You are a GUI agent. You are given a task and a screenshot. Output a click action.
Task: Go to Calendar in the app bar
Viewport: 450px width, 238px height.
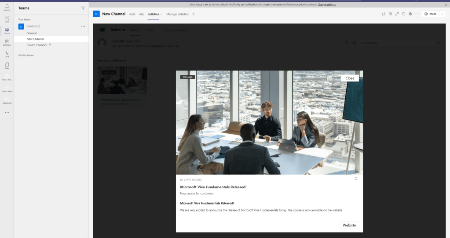[x=7, y=42]
